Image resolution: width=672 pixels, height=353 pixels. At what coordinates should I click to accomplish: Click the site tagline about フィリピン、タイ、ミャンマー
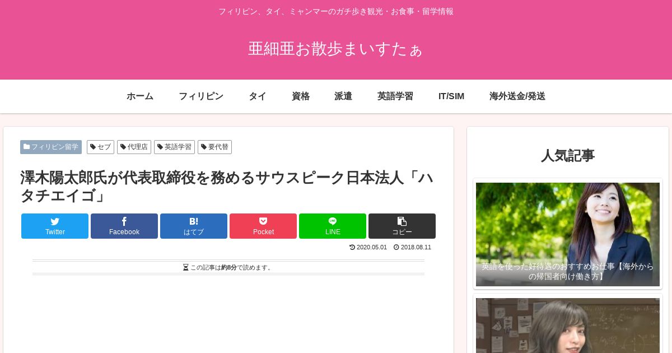pos(336,11)
